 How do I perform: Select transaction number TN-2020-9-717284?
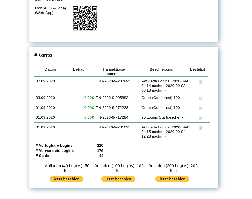click(x=112, y=117)
